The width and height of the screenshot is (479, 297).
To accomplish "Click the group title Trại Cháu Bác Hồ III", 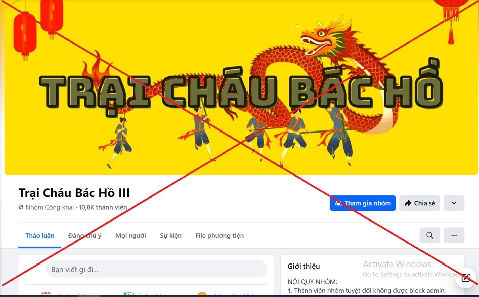I will coord(74,193).
